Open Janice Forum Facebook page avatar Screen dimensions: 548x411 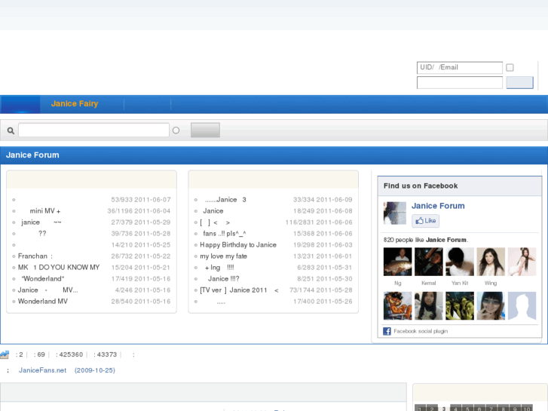395,213
